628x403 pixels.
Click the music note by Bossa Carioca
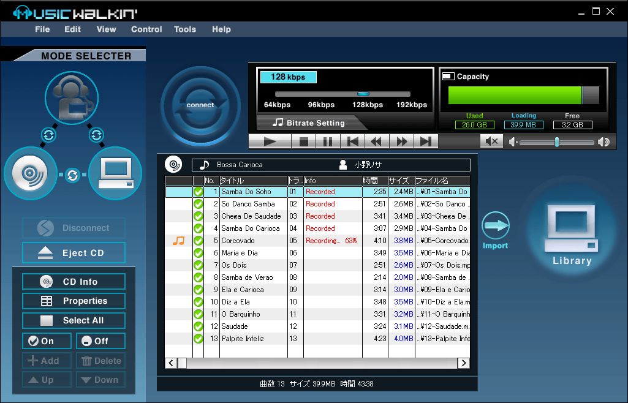click(x=204, y=165)
